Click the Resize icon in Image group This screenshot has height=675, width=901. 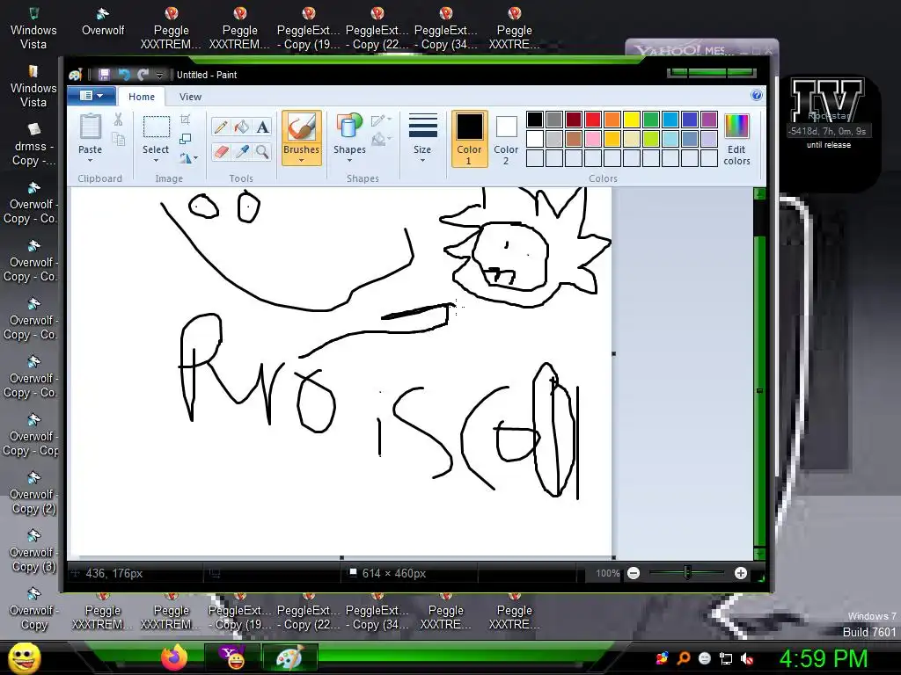(185, 139)
